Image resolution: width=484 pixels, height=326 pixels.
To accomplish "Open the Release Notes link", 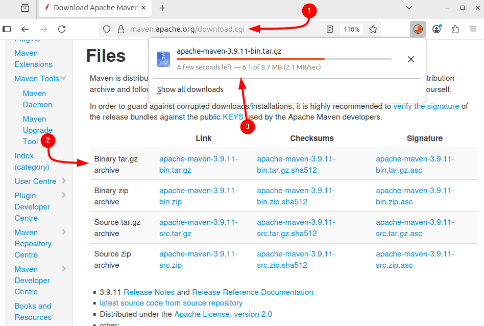I will 149,292.
